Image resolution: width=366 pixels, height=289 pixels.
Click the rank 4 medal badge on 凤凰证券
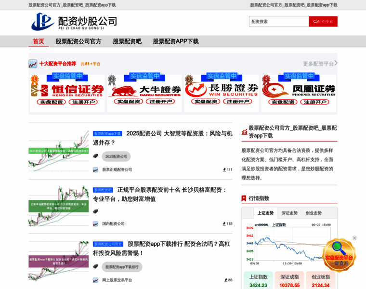tap(266, 79)
